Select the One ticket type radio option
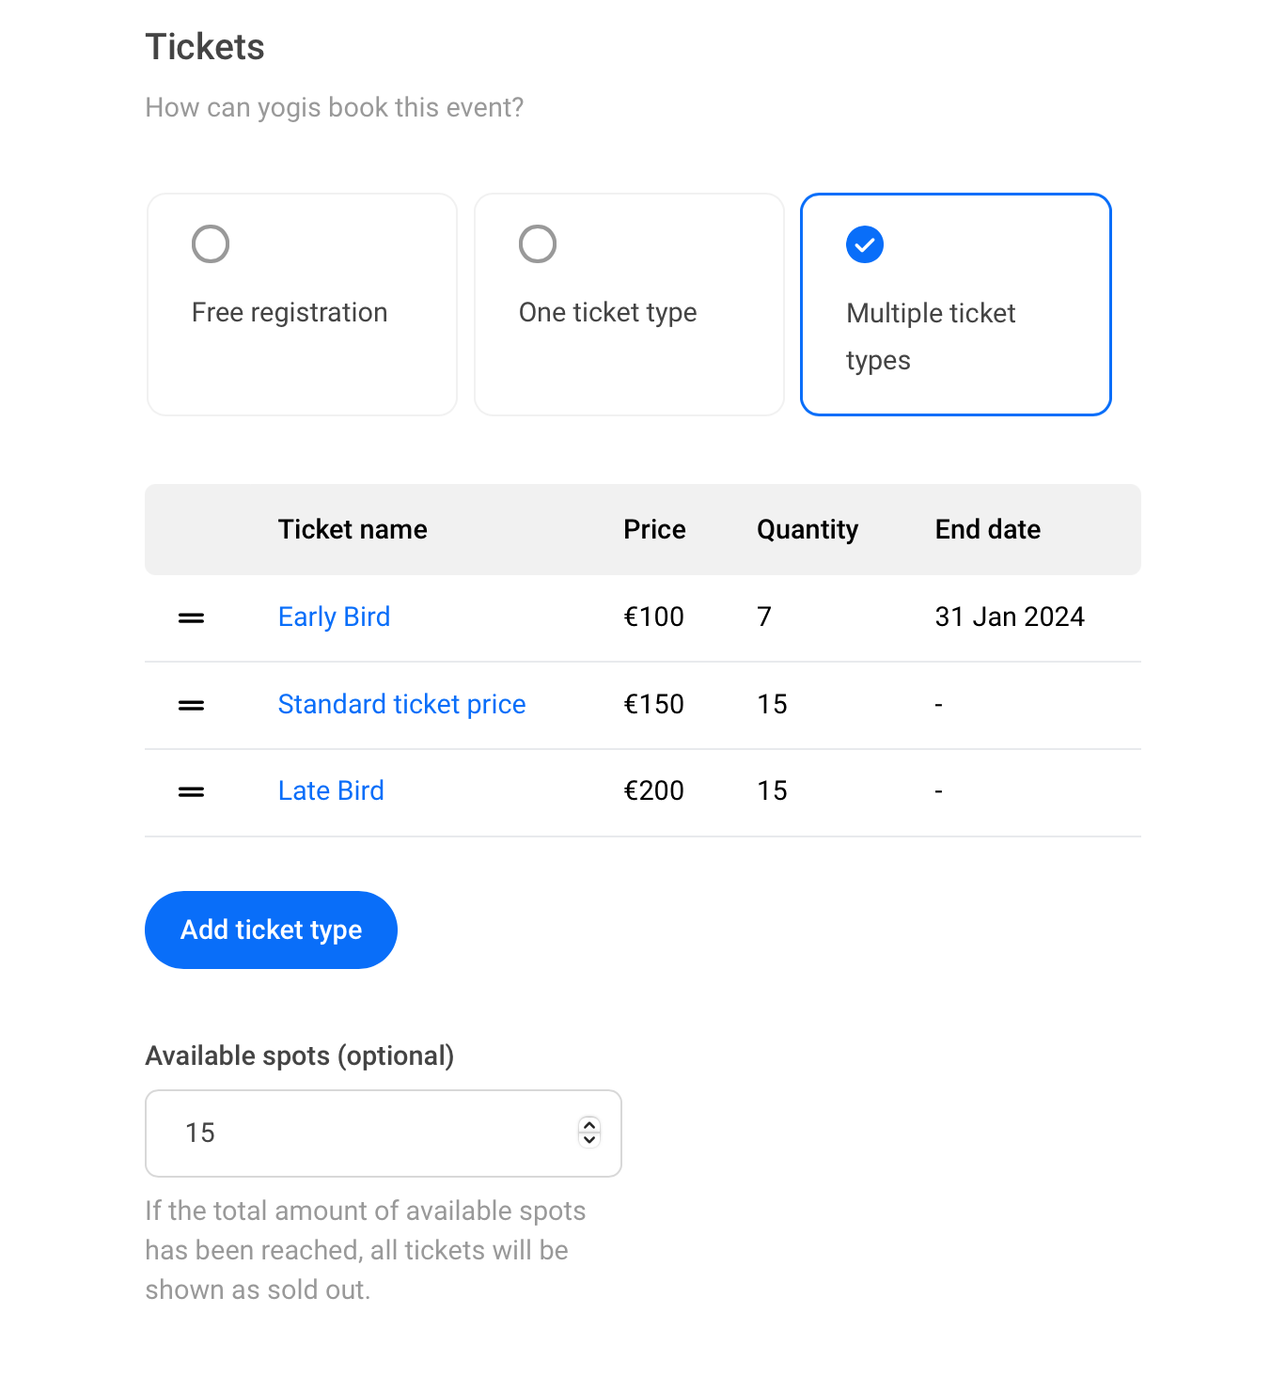The image size is (1286, 1391). coord(538,244)
